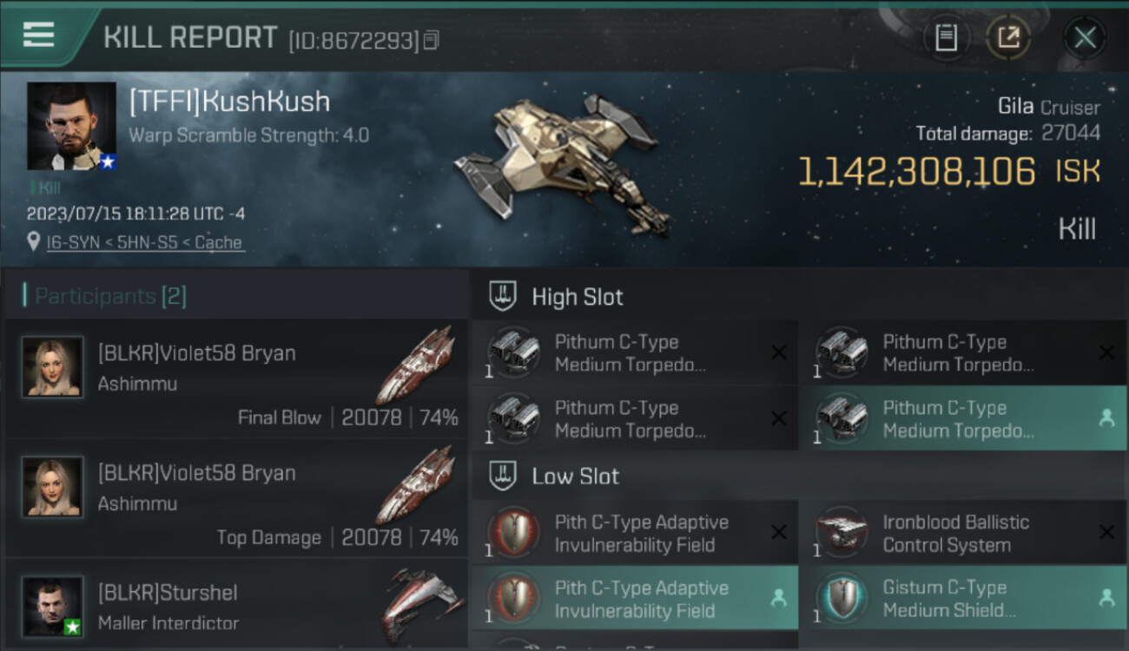Select highlighted Pithum C-Type Medium Torpedo
The image size is (1129, 651).
pyautogui.click(x=962, y=419)
